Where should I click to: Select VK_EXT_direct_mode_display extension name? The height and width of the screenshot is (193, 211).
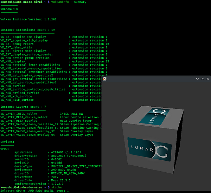coord(23,51)
